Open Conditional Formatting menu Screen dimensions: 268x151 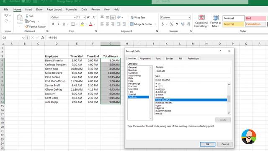[x=201, y=21]
